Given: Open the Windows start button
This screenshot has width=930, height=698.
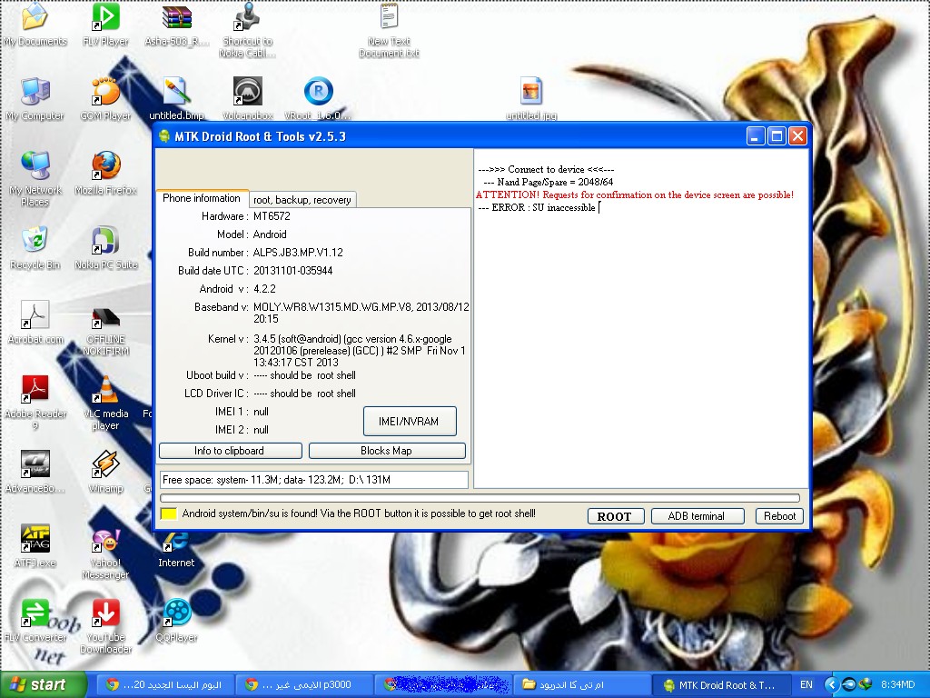Looking at the screenshot, I should pyautogui.click(x=43, y=685).
